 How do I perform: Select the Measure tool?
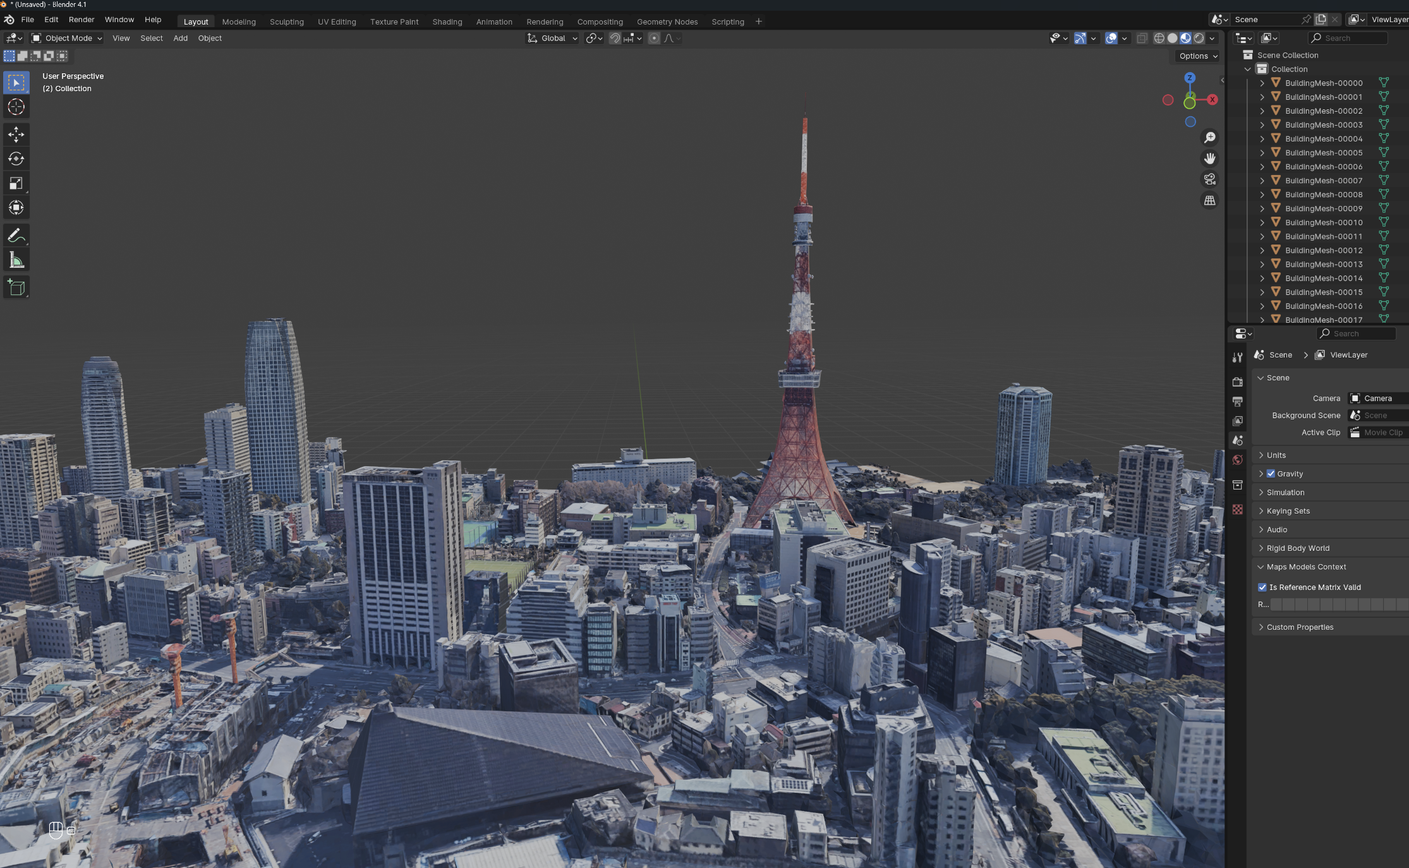click(16, 259)
